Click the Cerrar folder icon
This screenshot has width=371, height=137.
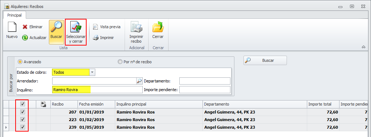click(158, 27)
